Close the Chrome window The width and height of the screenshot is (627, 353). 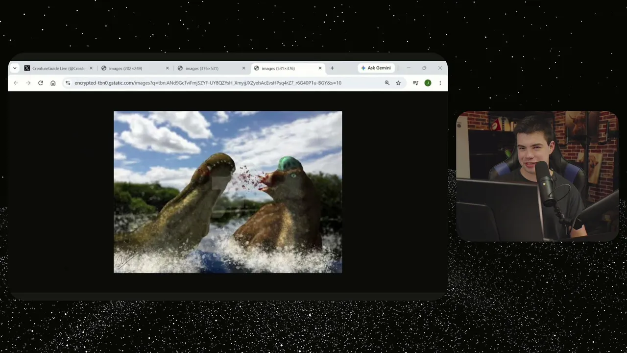(x=440, y=68)
